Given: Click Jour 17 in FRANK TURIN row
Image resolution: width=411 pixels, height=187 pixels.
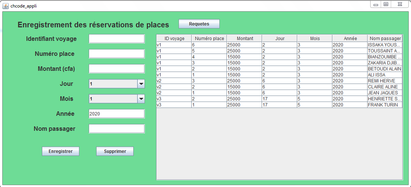Looking at the screenshot, I should [279, 105].
